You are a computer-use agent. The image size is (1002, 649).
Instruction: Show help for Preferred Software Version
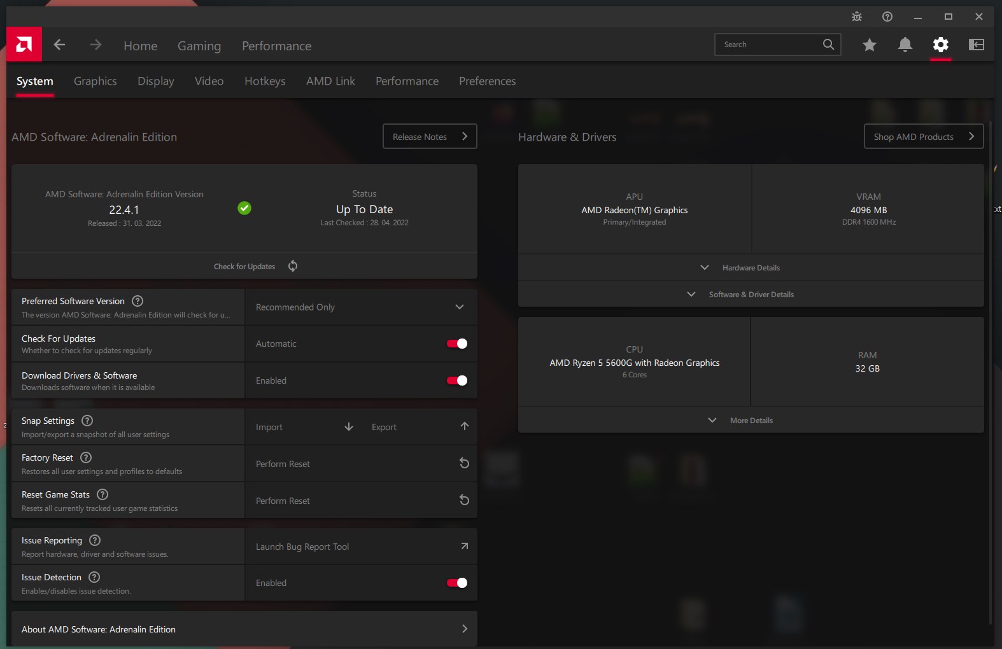(x=138, y=301)
